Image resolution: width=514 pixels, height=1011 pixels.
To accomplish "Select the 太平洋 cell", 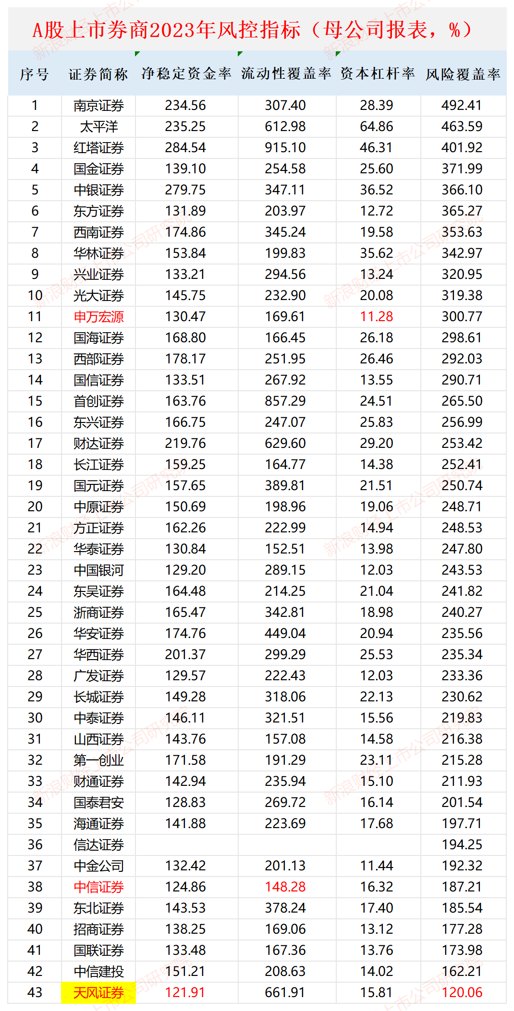I will click(98, 127).
